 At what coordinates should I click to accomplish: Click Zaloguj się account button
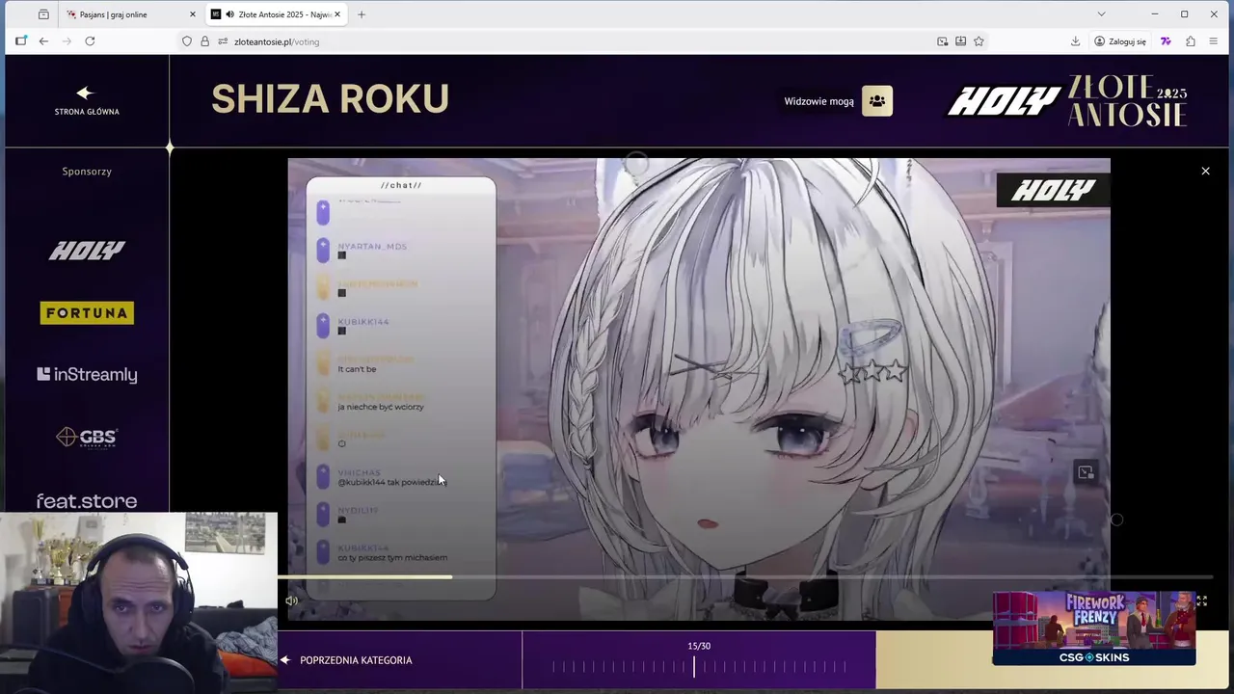pos(1119,41)
